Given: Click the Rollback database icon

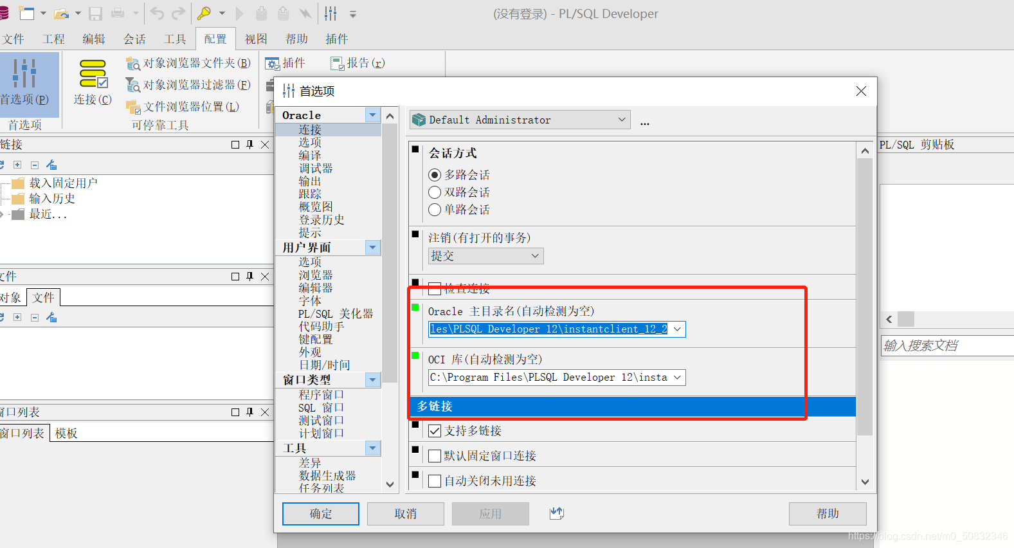Looking at the screenshot, I should 283,13.
